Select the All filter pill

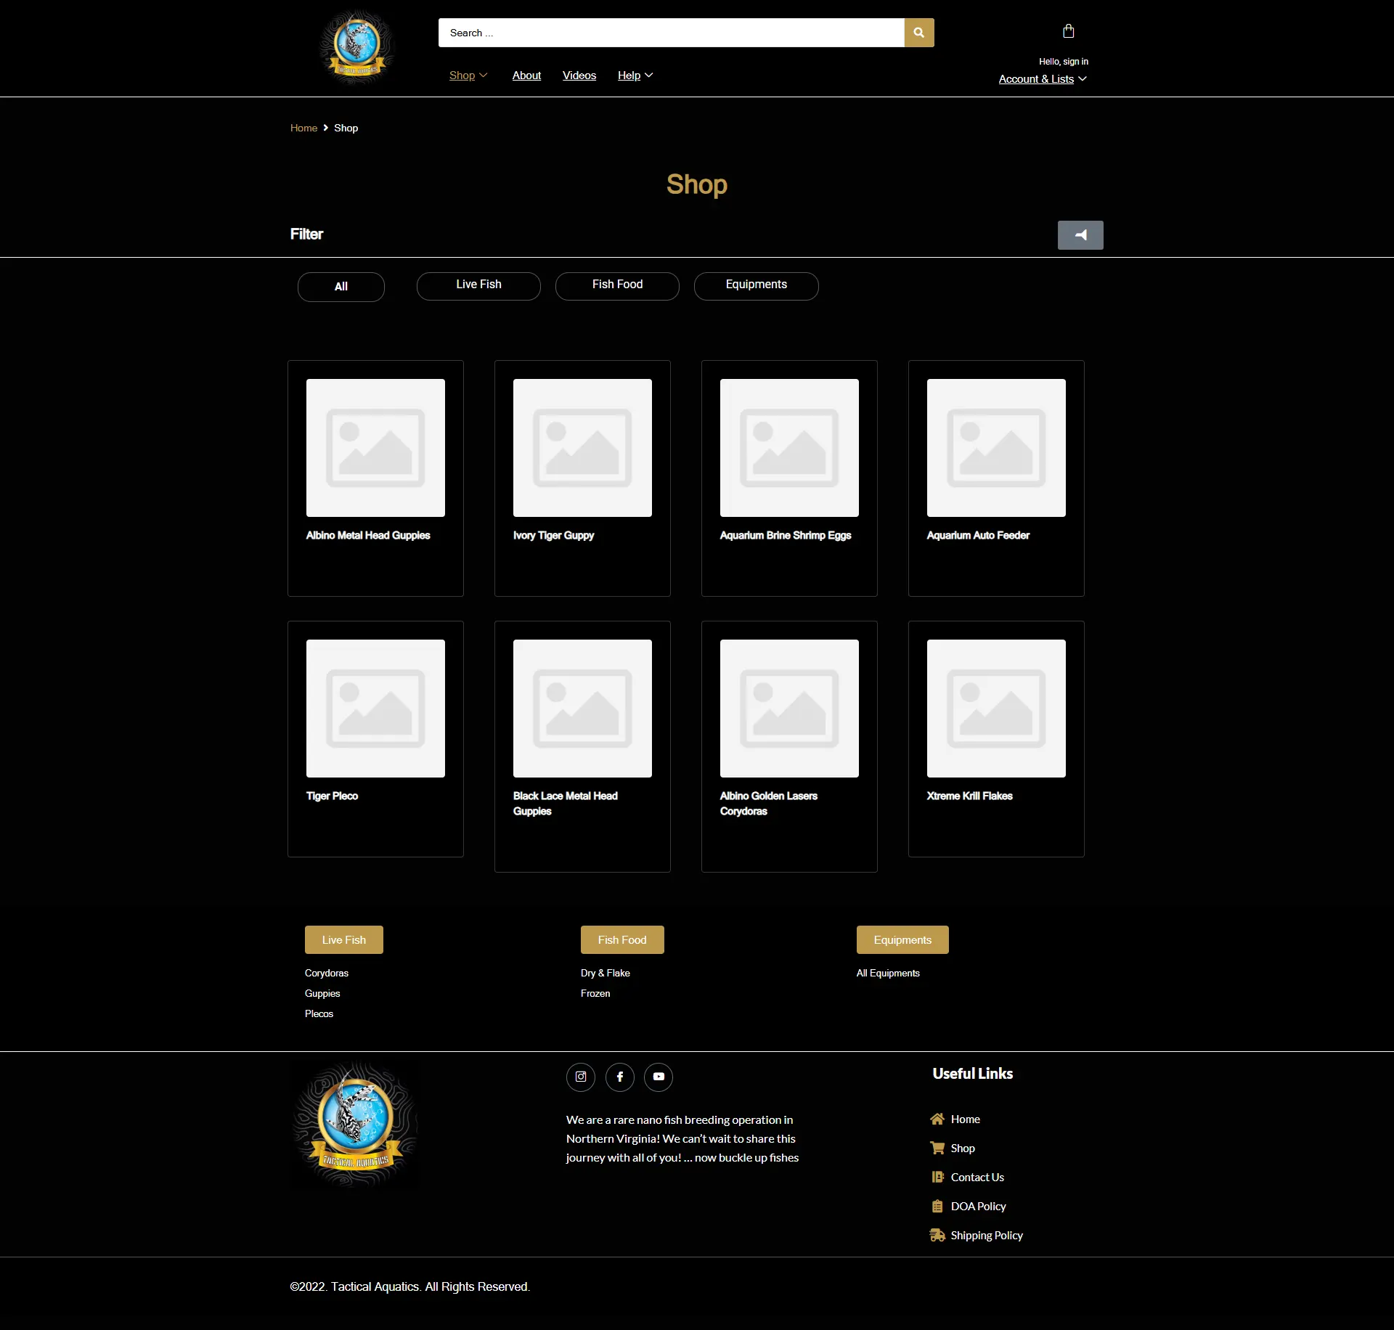(341, 287)
